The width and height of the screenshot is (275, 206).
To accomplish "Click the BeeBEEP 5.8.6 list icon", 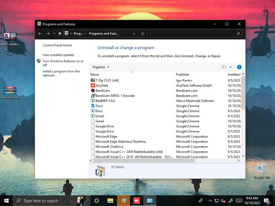I will click(93, 101).
